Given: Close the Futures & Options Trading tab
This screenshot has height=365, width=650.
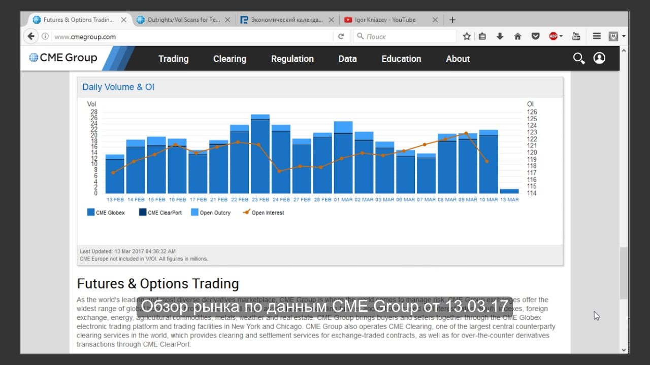Looking at the screenshot, I should [124, 20].
